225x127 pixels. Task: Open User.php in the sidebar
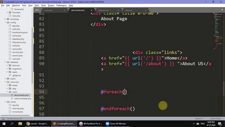point(16,16)
